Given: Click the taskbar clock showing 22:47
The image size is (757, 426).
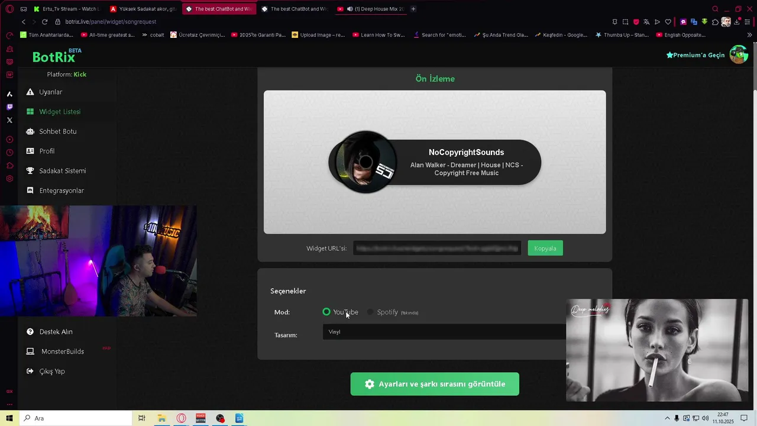Looking at the screenshot, I should pyautogui.click(x=723, y=418).
